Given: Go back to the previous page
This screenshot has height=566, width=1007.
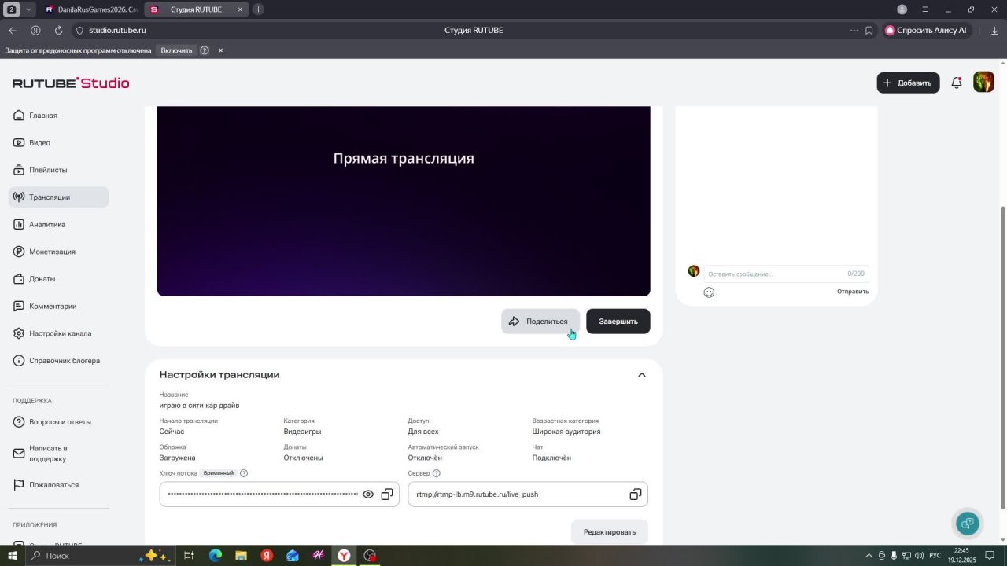Looking at the screenshot, I should pyautogui.click(x=13, y=30).
